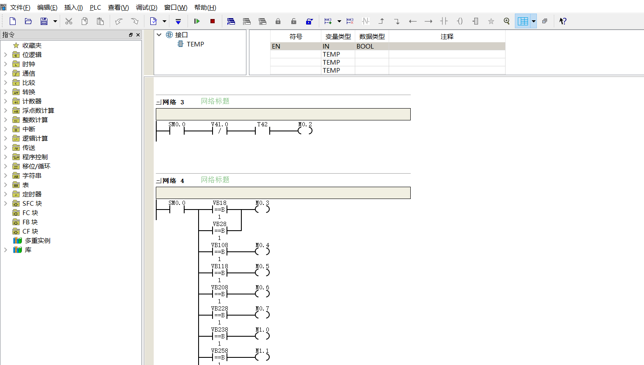Undo the last action
This screenshot has height=365, width=644.
tap(119, 21)
